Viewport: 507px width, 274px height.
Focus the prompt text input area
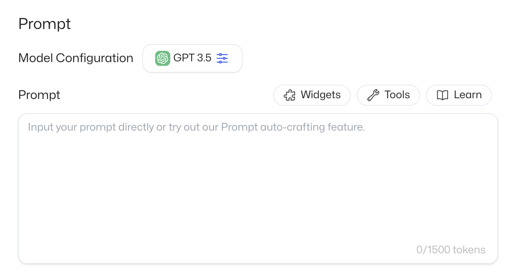click(258, 188)
